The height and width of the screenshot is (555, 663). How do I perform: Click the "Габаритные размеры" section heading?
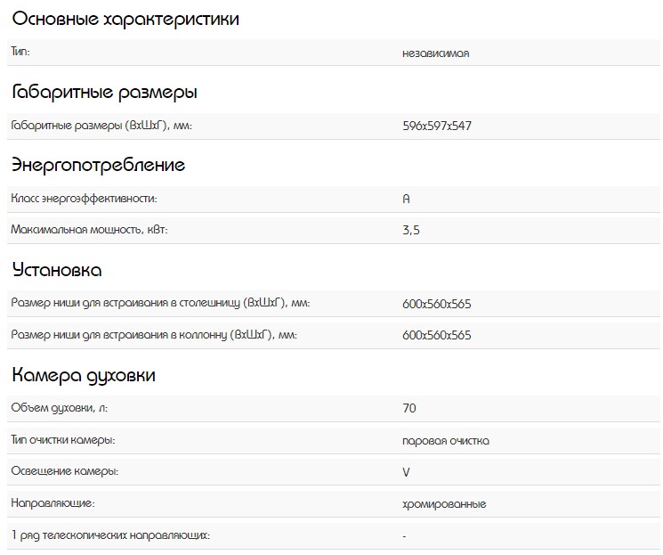[x=104, y=92]
